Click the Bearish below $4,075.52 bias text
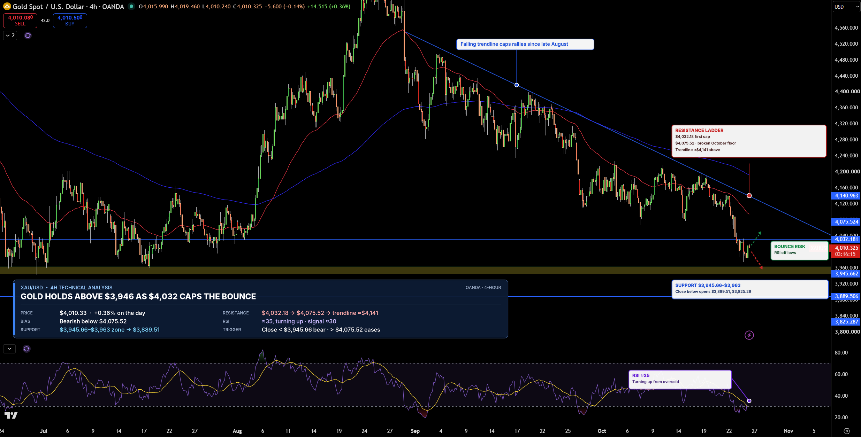Viewport: 861px width, 437px height. (93, 321)
